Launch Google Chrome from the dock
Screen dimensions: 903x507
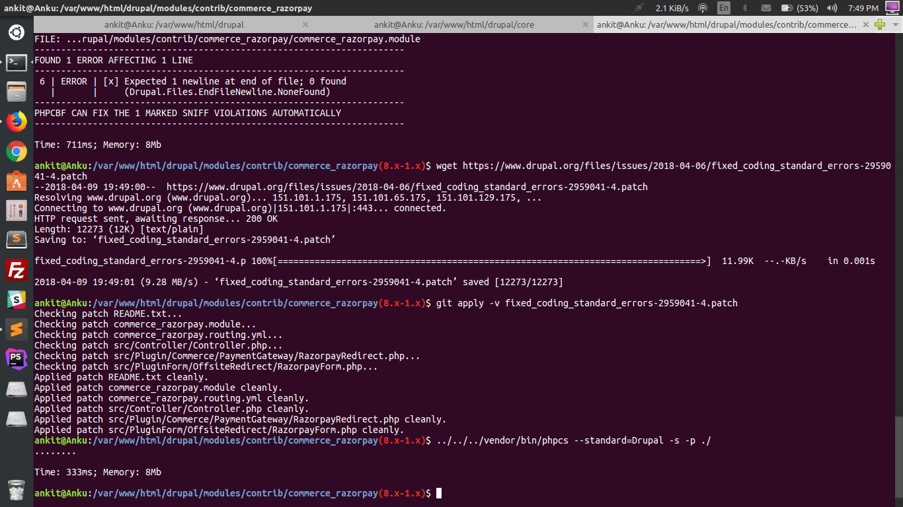coord(17,152)
